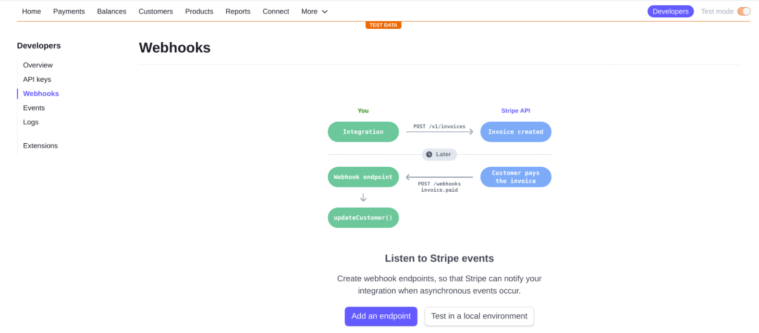Open Events from the sidebar
759x333 pixels.
pyautogui.click(x=34, y=108)
